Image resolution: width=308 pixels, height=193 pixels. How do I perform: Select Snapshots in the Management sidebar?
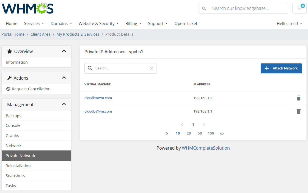[15, 176]
